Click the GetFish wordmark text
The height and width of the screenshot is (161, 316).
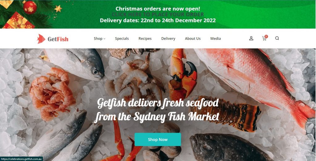pyautogui.click(x=58, y=39)
